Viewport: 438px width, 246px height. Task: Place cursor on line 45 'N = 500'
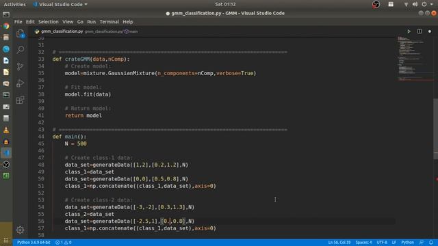[x=76, y=143]
